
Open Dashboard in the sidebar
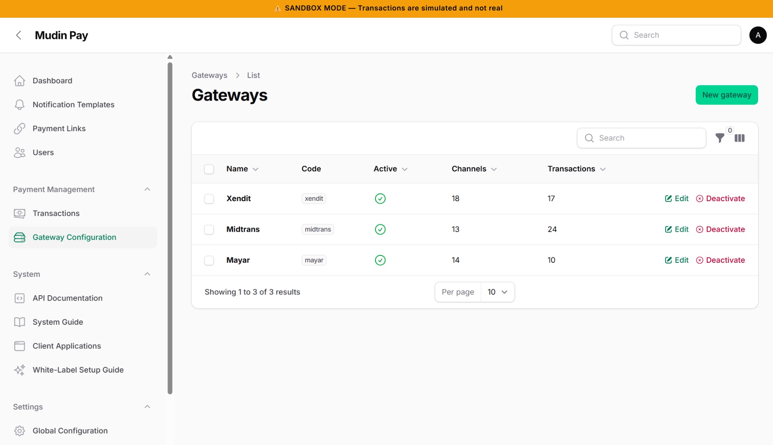(83, 81)
